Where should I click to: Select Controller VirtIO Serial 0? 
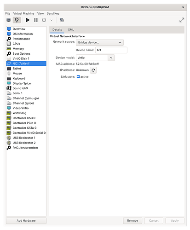coord(26,133)
